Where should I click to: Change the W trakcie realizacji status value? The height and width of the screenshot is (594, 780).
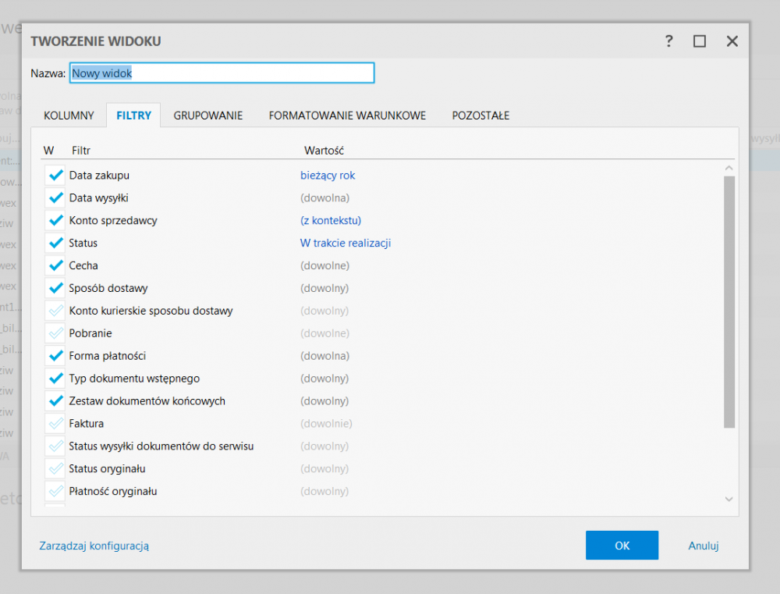coord(345,244)
